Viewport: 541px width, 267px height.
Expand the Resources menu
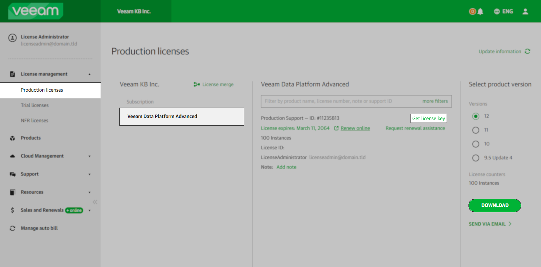click(x=32, y=192)
